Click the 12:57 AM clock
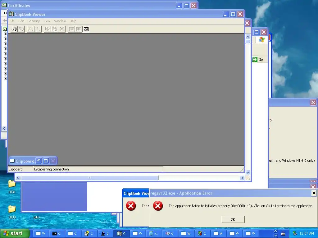The width and height of the screenshot is (318, 238). coord(307,234)
